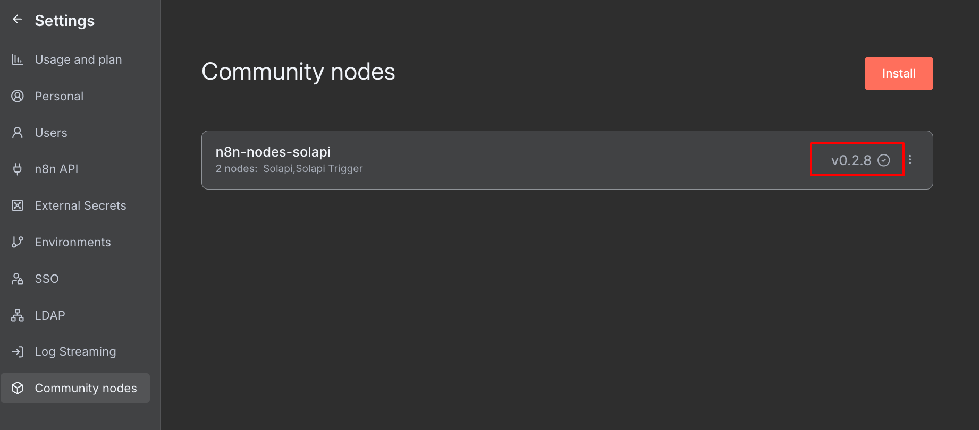This screenshot has height=430, width=979.
Task: Click the up-to-date checkmark icon beside v0.2.8
Action: [884, 160]
